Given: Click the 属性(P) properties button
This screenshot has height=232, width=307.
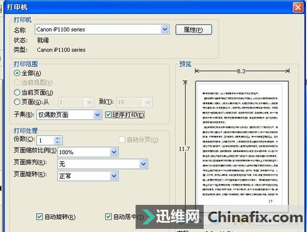Looking at the screenshot, I should [x=194, y=30].
